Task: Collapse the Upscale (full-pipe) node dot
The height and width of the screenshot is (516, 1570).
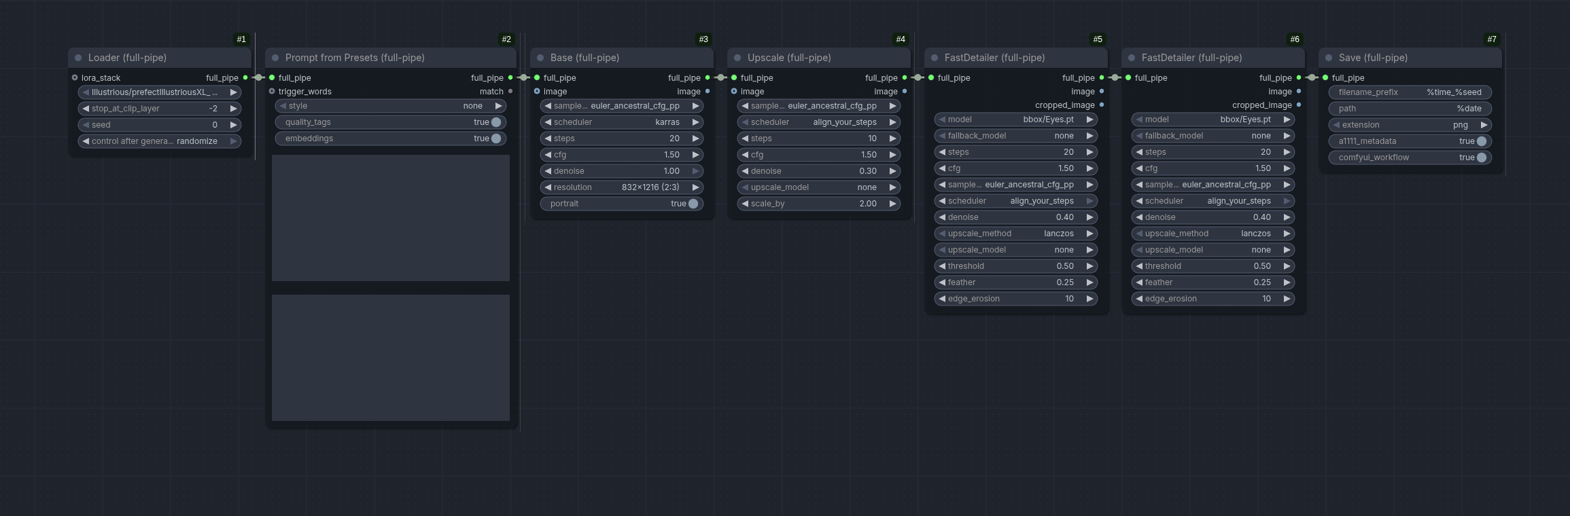Action: coord(737,58)
